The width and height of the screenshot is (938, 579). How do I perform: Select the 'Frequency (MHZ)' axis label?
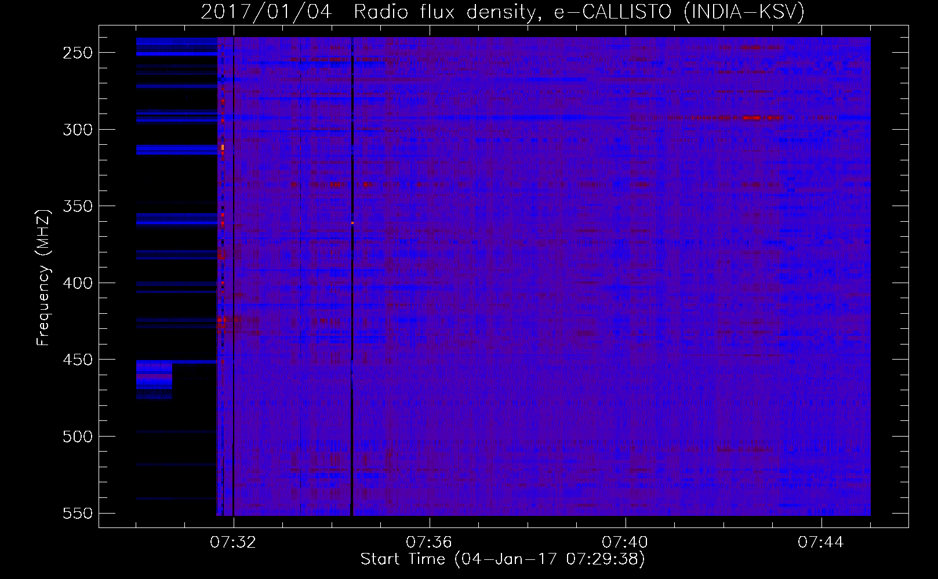(43, 277)
